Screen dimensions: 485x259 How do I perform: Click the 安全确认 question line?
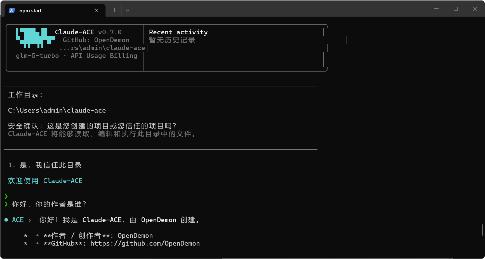(x=92, y=126)
